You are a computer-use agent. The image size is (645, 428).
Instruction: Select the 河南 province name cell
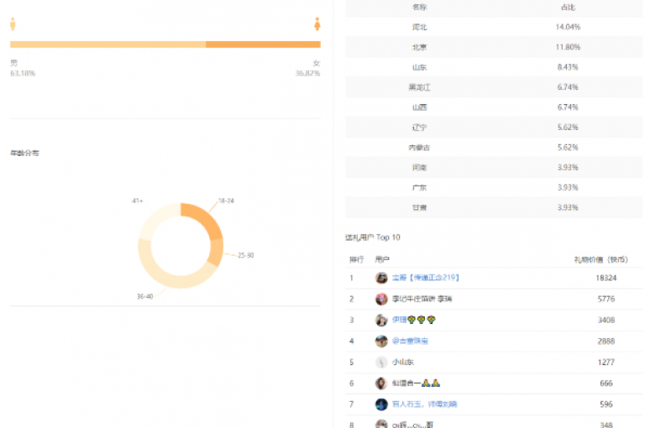(x=419, y=167)
